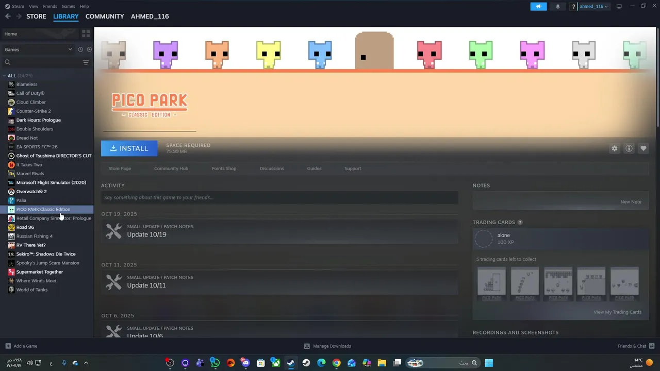Select the last trading card thumbnail

[x=624, y=284]
